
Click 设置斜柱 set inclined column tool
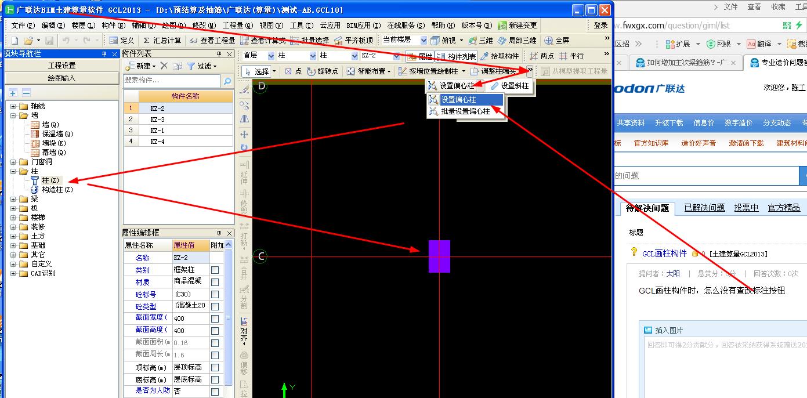tap(509, 86)
